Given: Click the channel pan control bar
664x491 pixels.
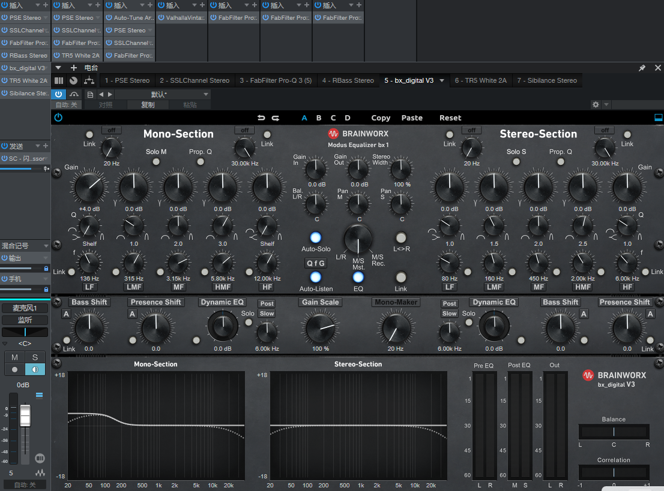Looking at the screenshot, I should [x=25, y=332].
